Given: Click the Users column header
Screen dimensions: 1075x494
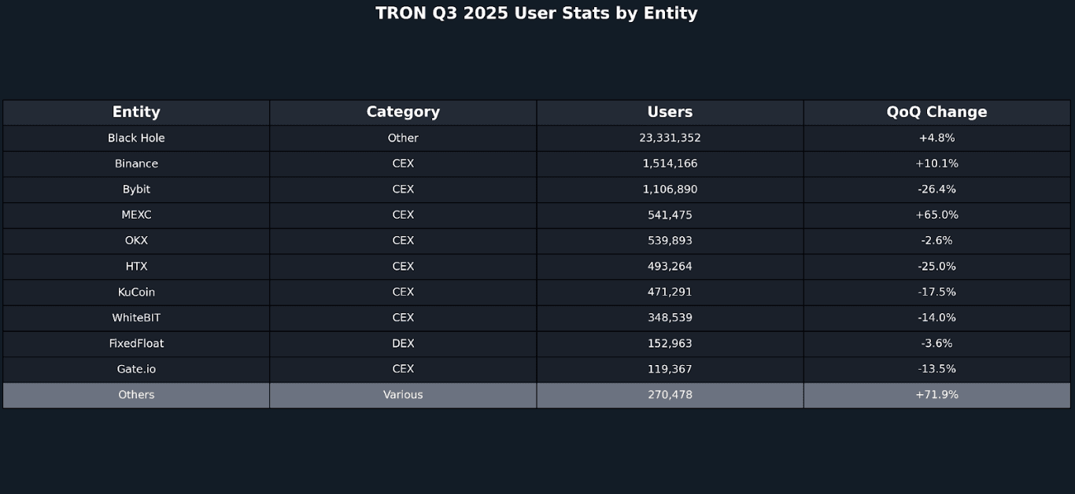Looking at the screenshot, I should pos(670,112).
